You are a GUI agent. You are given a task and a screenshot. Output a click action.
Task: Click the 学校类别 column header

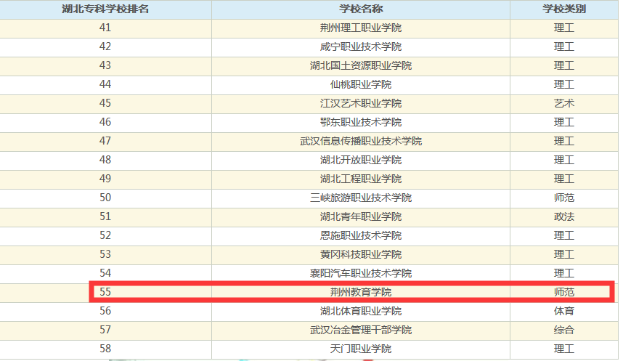click(564, 9)
